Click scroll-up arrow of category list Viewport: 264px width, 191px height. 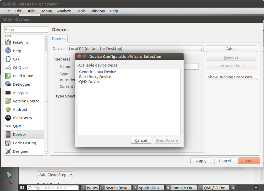click(47, 37)
